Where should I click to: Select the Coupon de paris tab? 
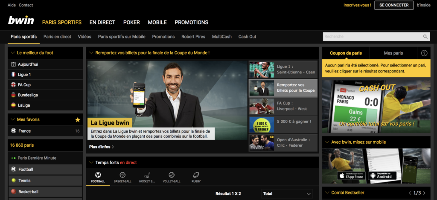(x=346, y=53)
